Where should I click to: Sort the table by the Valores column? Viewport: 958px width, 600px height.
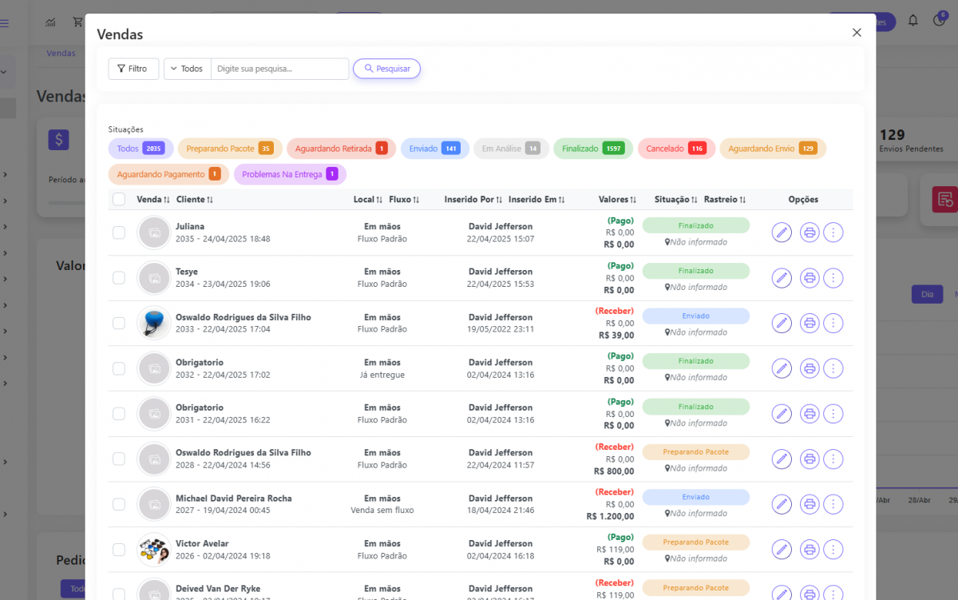point(617,200)
